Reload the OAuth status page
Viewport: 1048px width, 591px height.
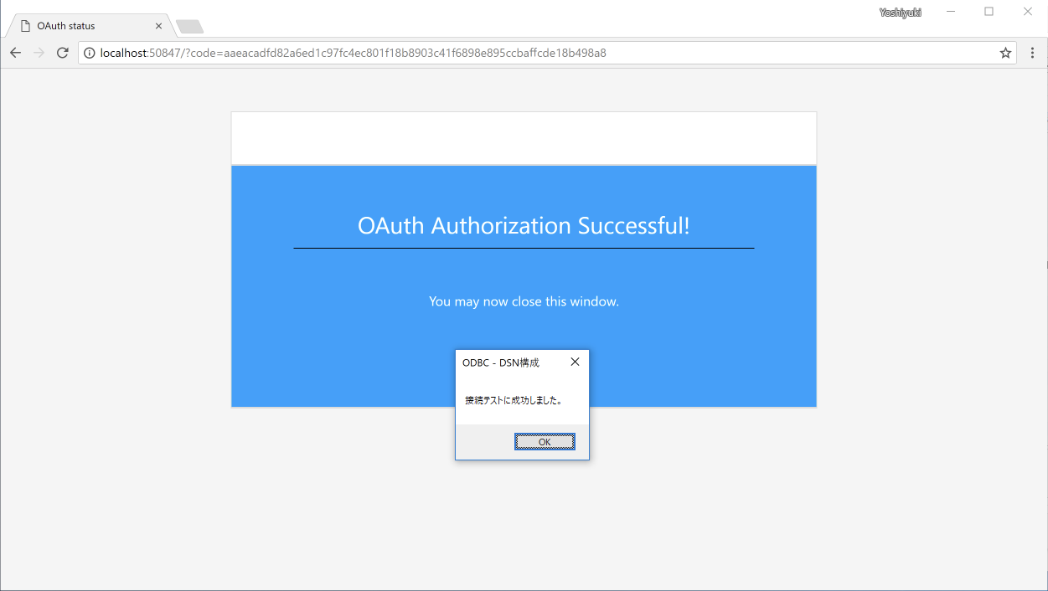pyautogui.click(x=62, y=52)
